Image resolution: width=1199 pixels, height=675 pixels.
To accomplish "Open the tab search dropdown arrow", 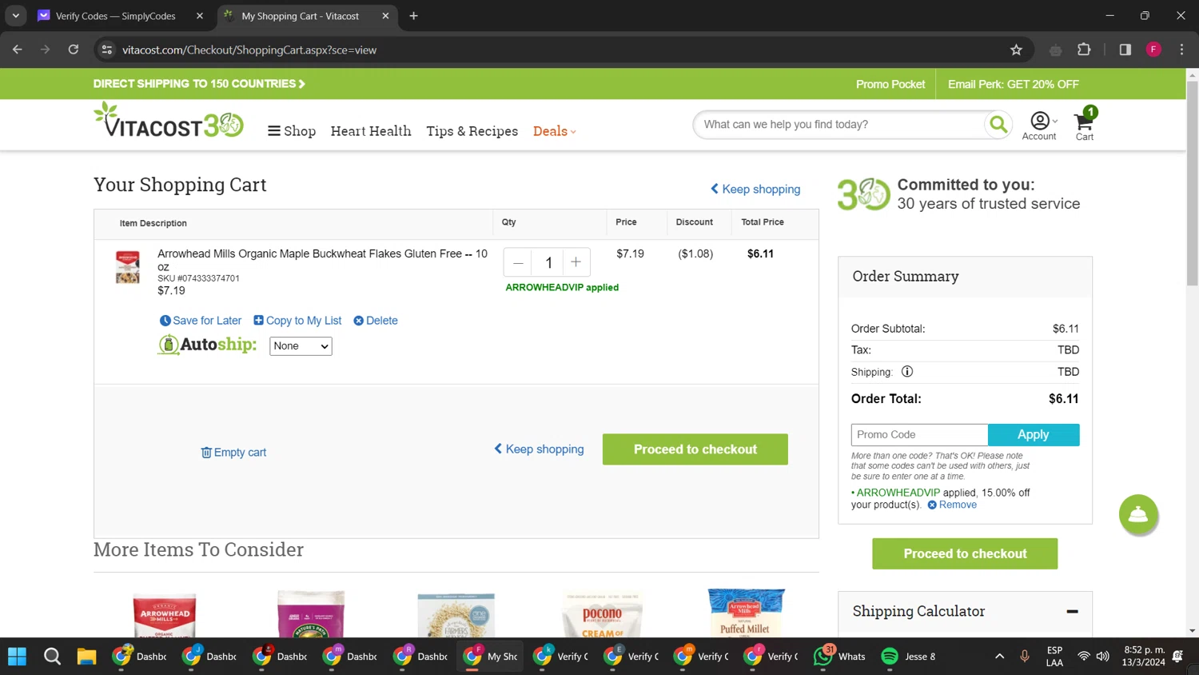I will coord(15,16).
